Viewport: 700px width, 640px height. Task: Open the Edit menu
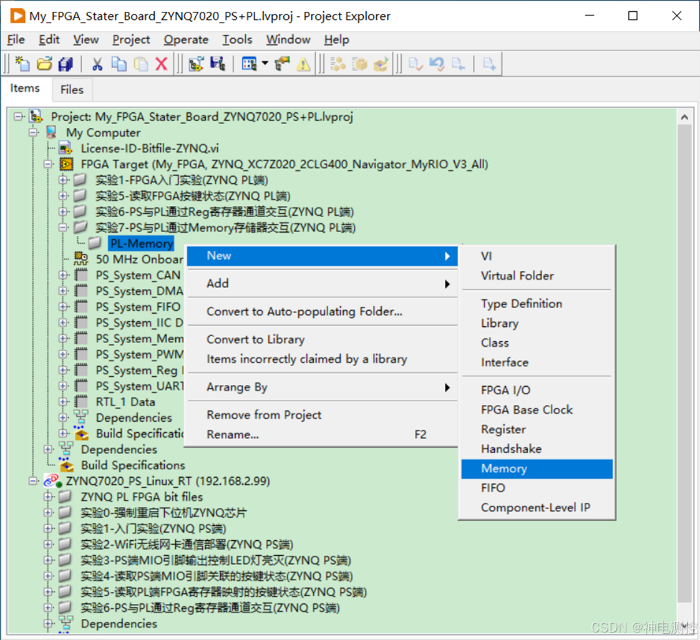49,40
